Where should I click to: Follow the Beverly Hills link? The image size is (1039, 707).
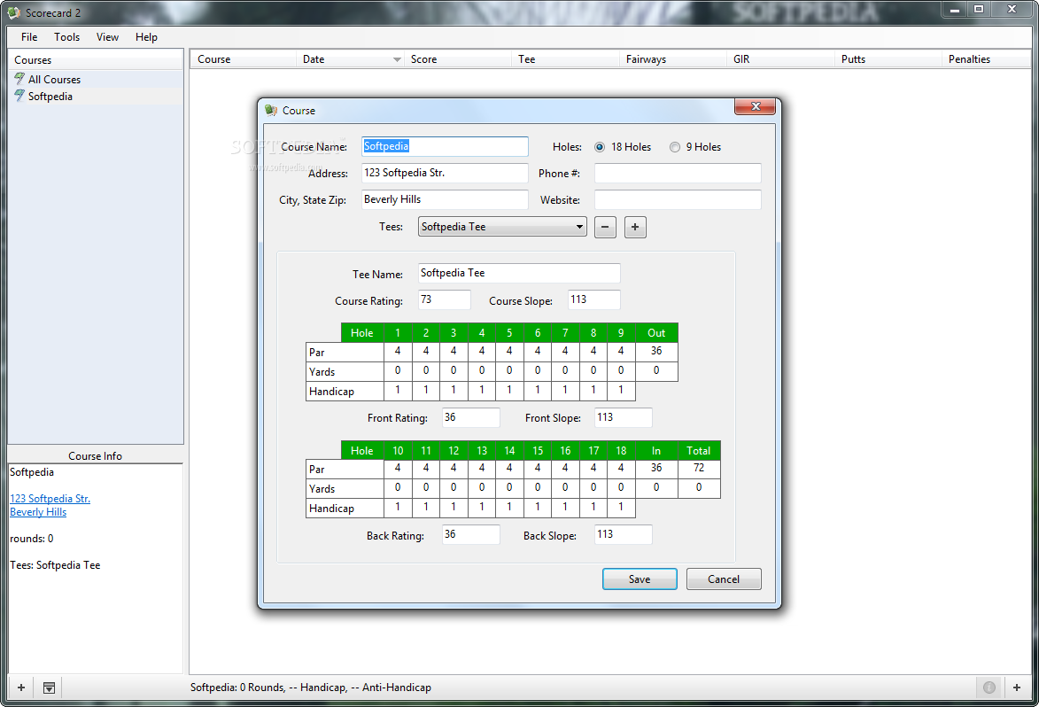(38, 511)
